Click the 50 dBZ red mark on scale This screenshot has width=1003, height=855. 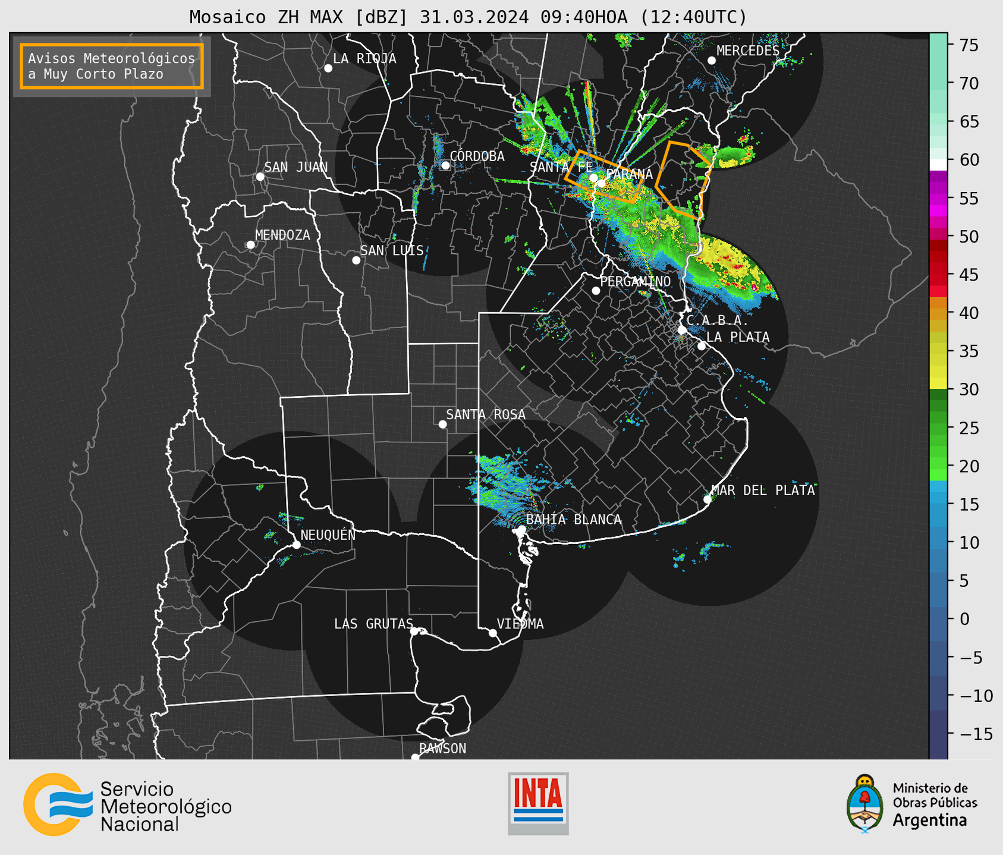click(938, 237)
